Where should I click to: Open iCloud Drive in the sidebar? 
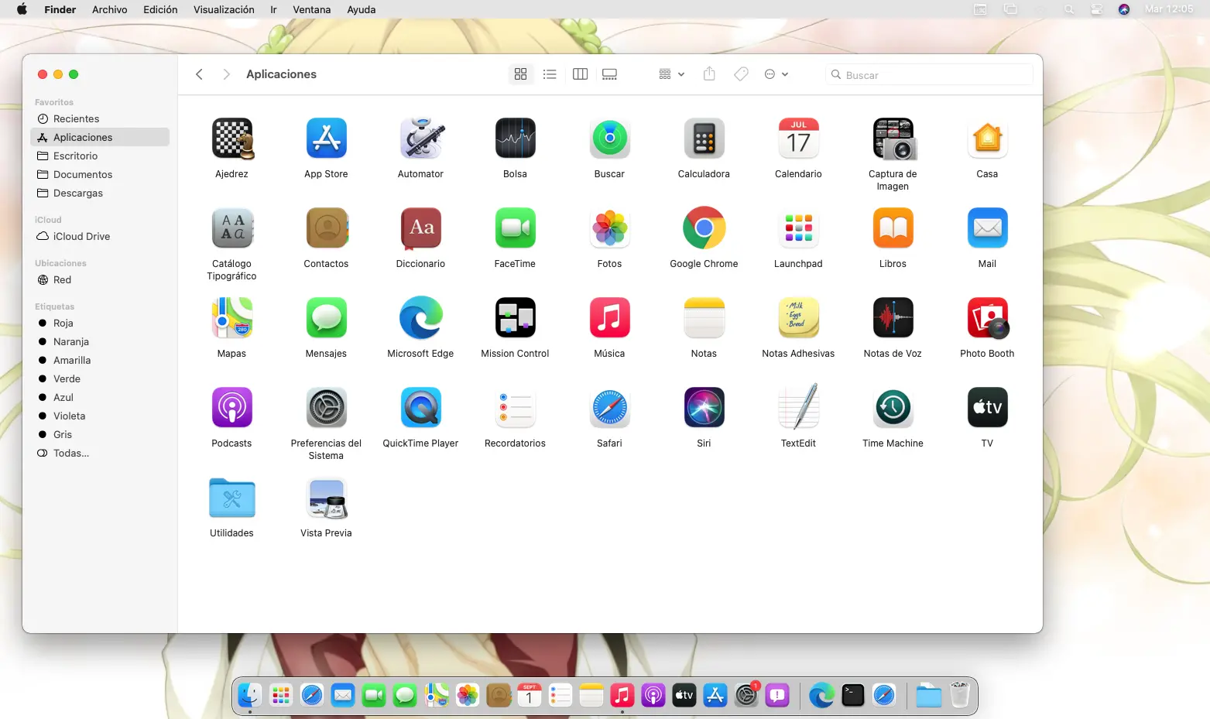pos(100,236)
